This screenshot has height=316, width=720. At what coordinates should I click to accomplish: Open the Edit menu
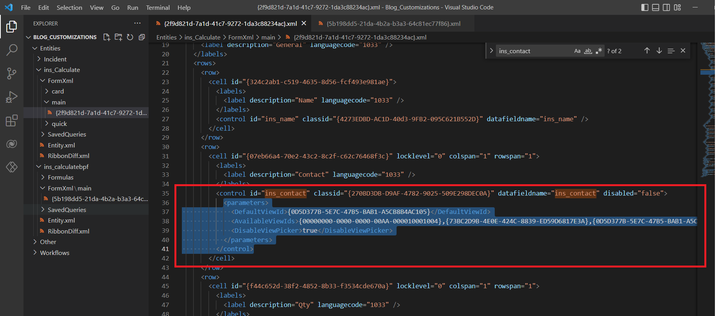tap(43, 7)
